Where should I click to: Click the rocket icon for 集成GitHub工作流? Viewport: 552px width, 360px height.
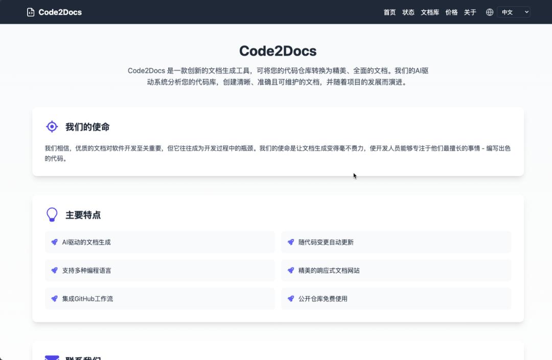coord(54,299)
